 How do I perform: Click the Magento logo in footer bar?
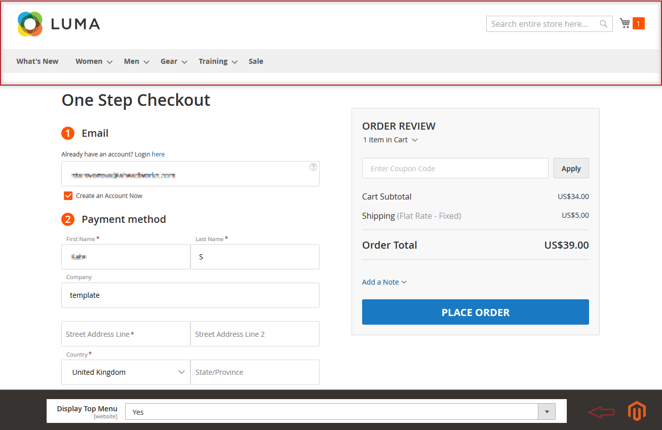(637, 411)
